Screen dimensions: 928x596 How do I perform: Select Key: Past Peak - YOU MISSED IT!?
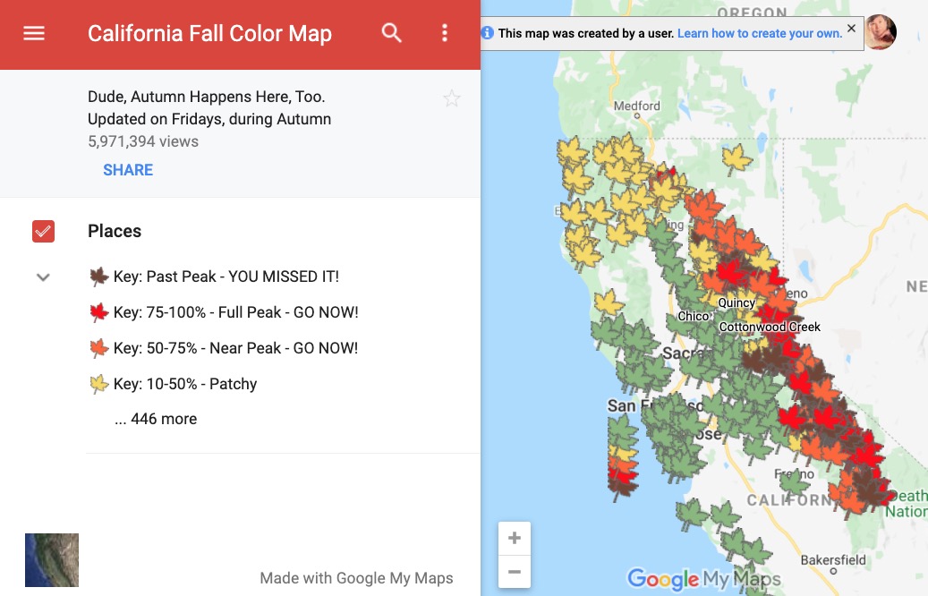pos(226,277)
